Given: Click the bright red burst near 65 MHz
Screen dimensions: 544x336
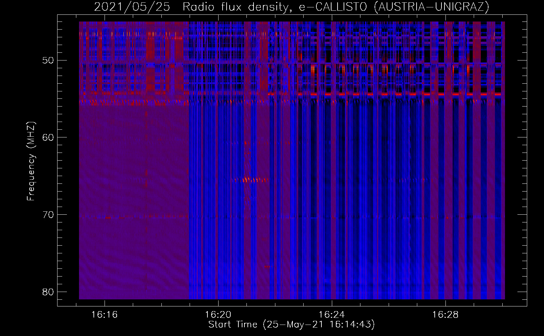Looking at the screenshot, I should (x=250, y=180).
